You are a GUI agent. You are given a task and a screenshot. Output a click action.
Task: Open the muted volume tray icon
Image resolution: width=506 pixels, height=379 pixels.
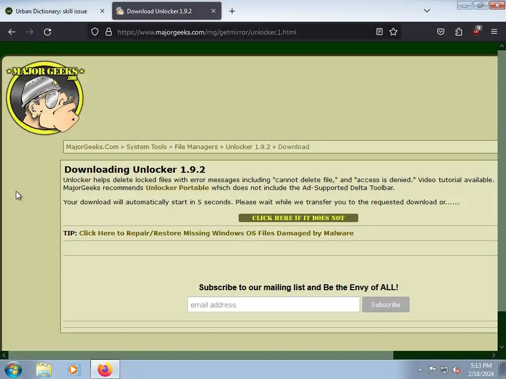(x=456, y=370)
